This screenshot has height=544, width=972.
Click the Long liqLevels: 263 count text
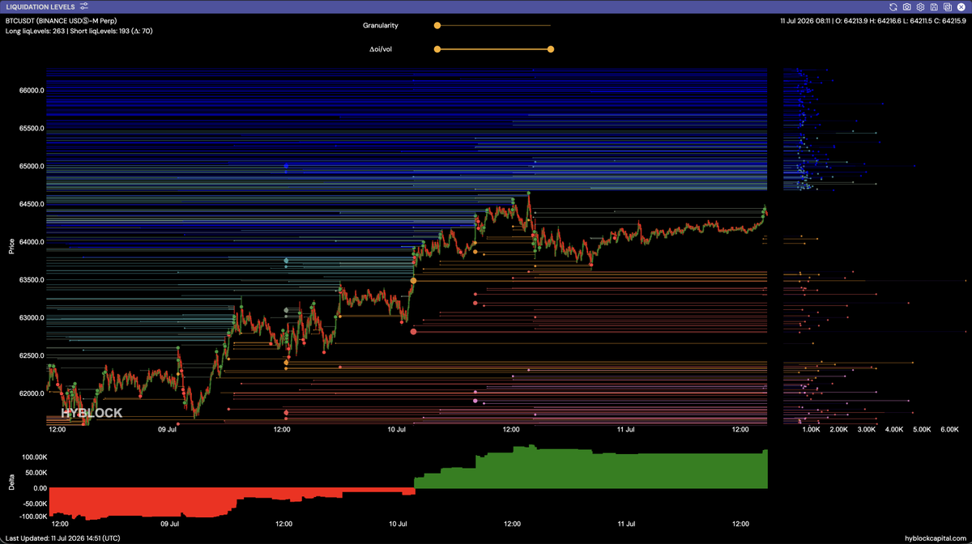pyautogui.click(x=34, y=31)
